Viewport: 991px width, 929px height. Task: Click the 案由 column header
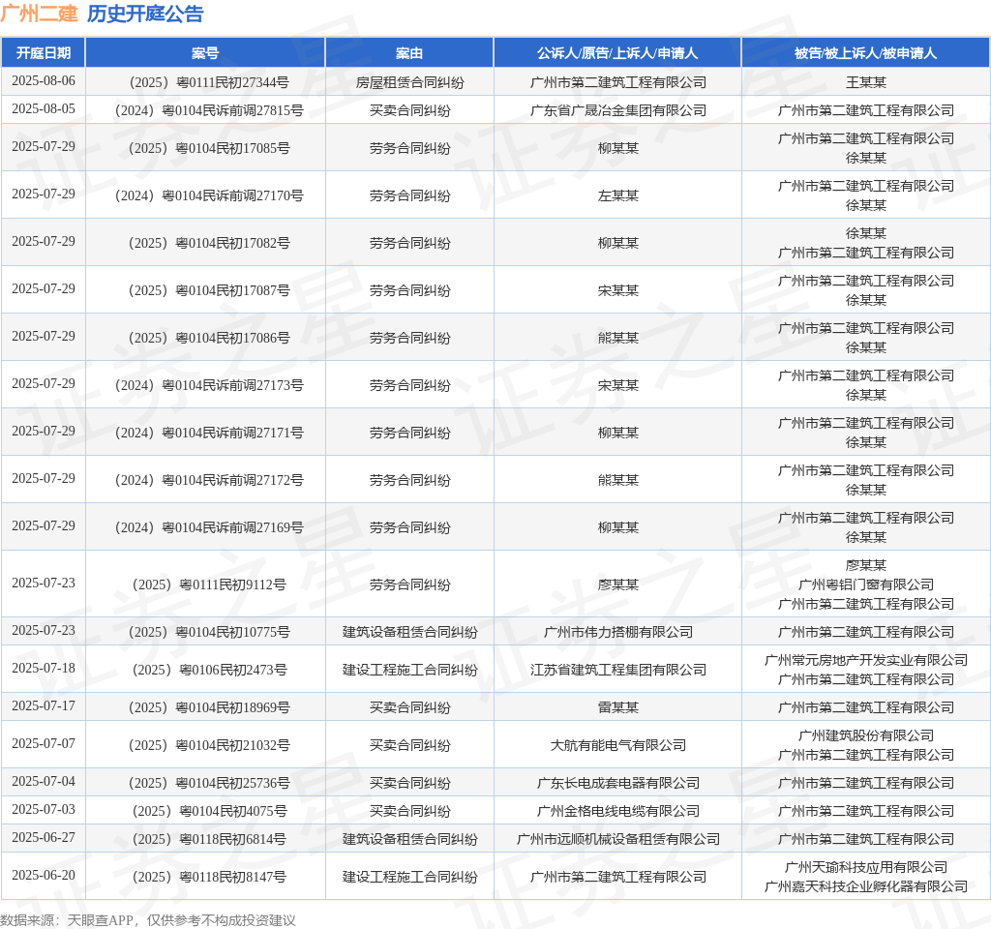point(409,53)
